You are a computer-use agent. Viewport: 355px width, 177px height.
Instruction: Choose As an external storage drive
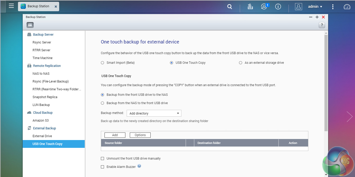[x=241, y=63]
